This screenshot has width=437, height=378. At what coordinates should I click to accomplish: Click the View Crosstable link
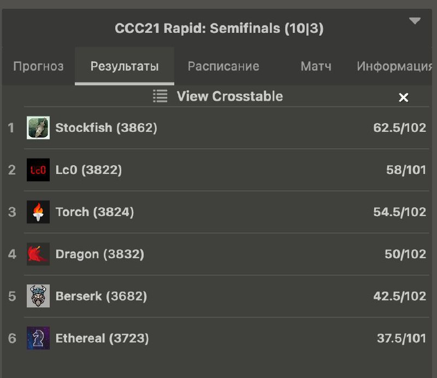[229, 96]
